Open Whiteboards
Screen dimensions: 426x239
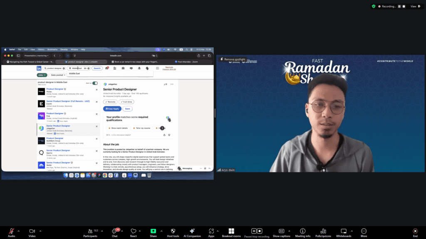(344, 231)
